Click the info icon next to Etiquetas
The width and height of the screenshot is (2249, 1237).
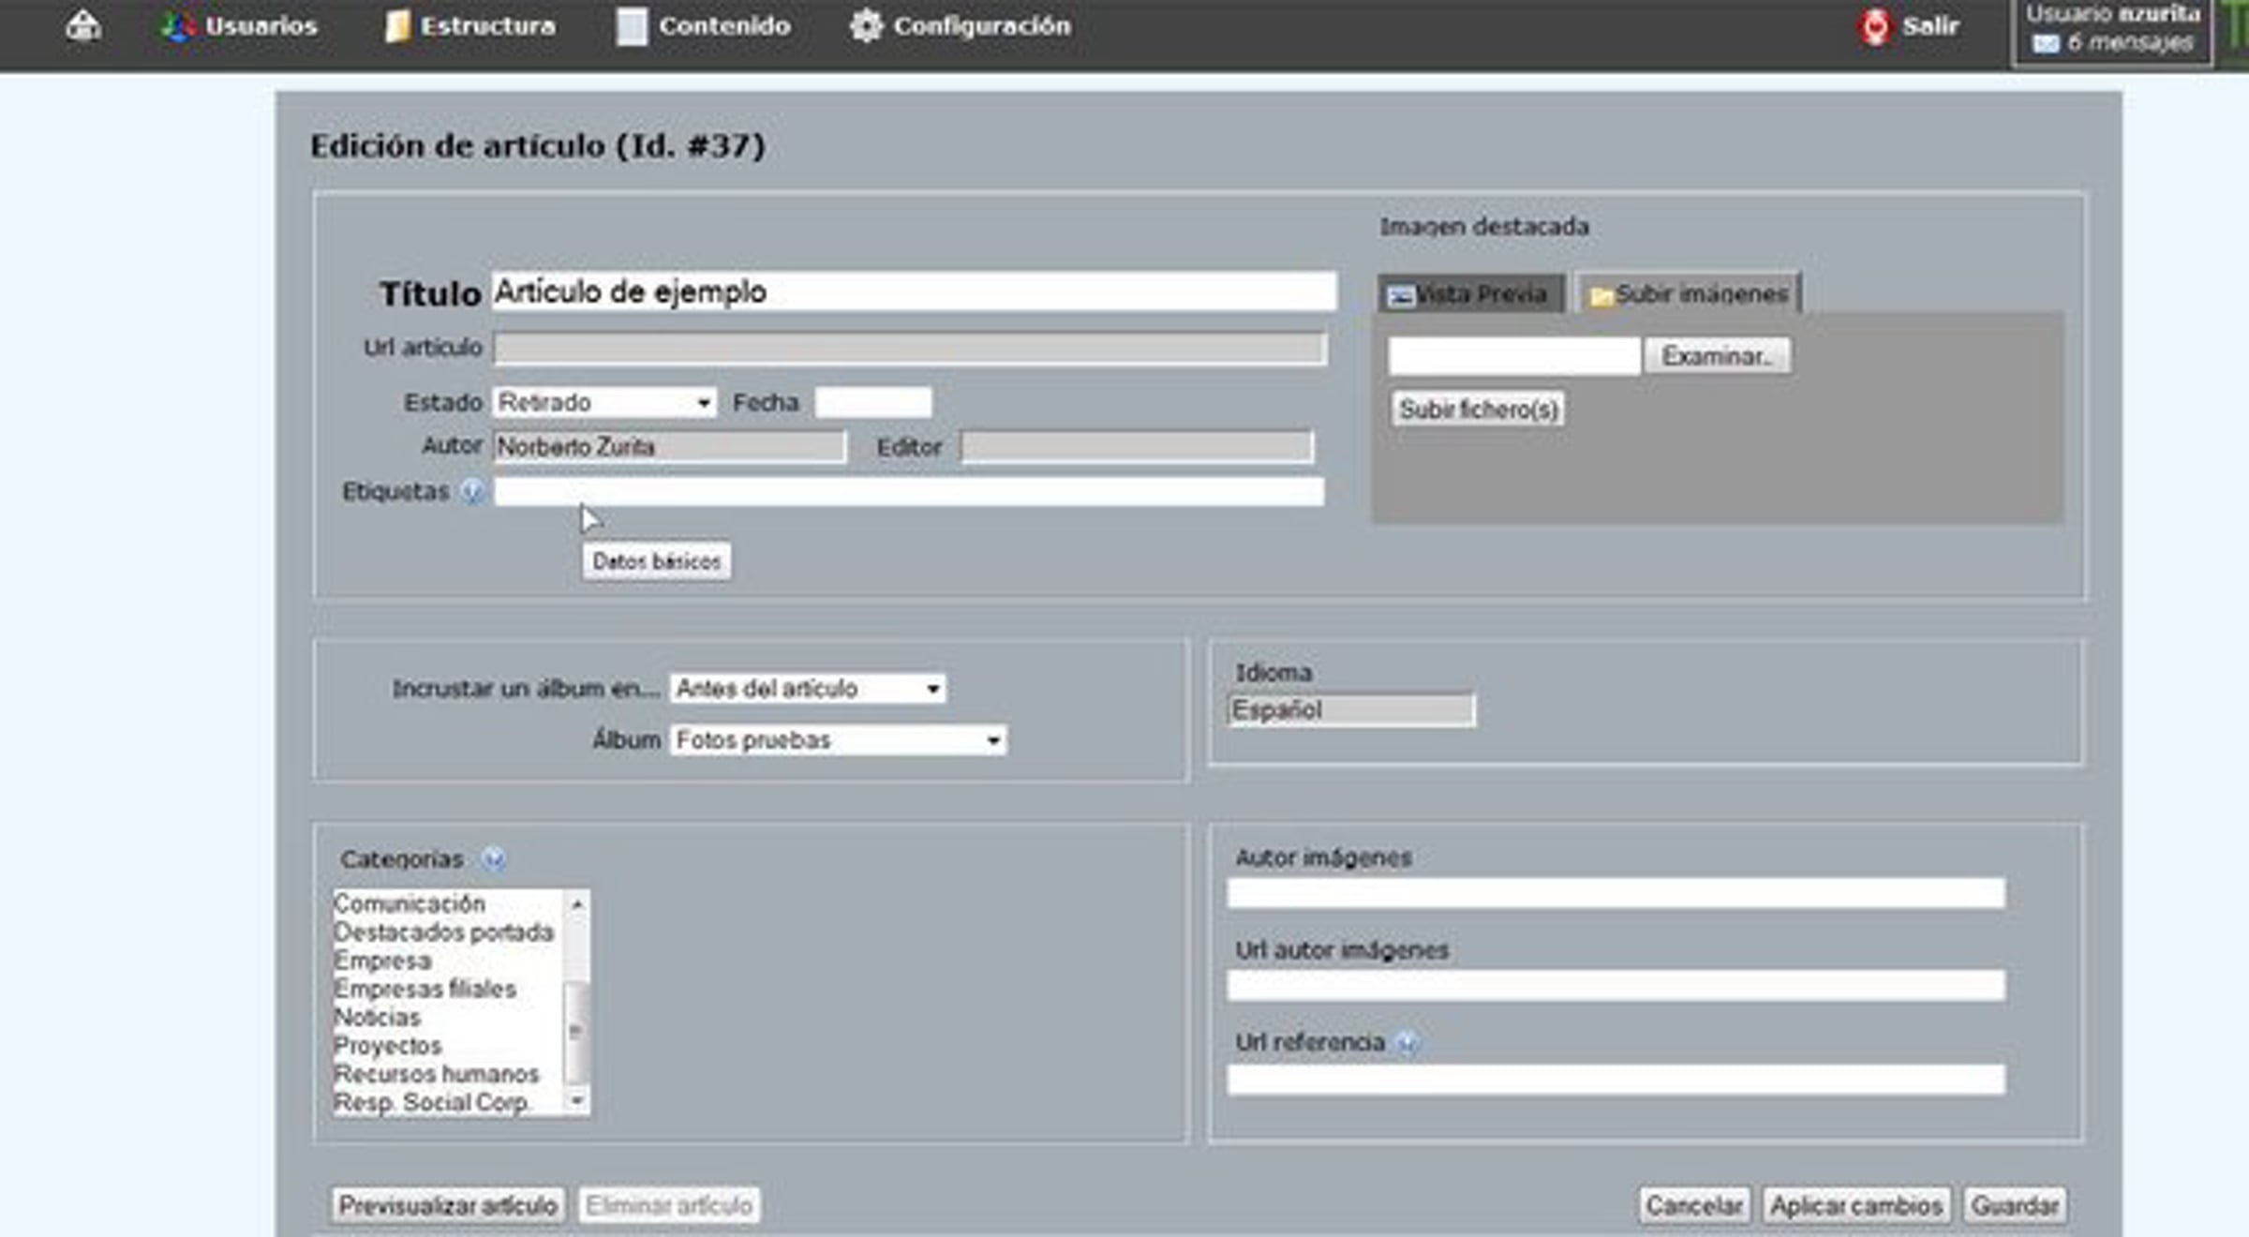tap(472, 491)
